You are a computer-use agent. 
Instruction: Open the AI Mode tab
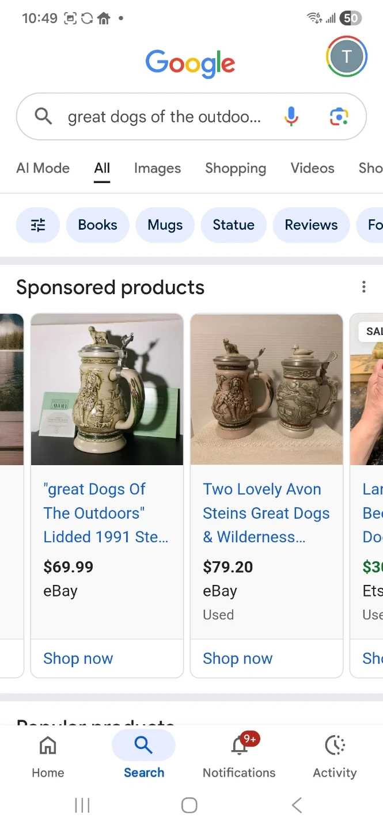(x=43, y=168)
